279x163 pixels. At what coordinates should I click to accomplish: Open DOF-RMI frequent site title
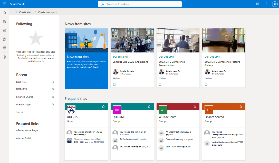click(x=119, y=117)
